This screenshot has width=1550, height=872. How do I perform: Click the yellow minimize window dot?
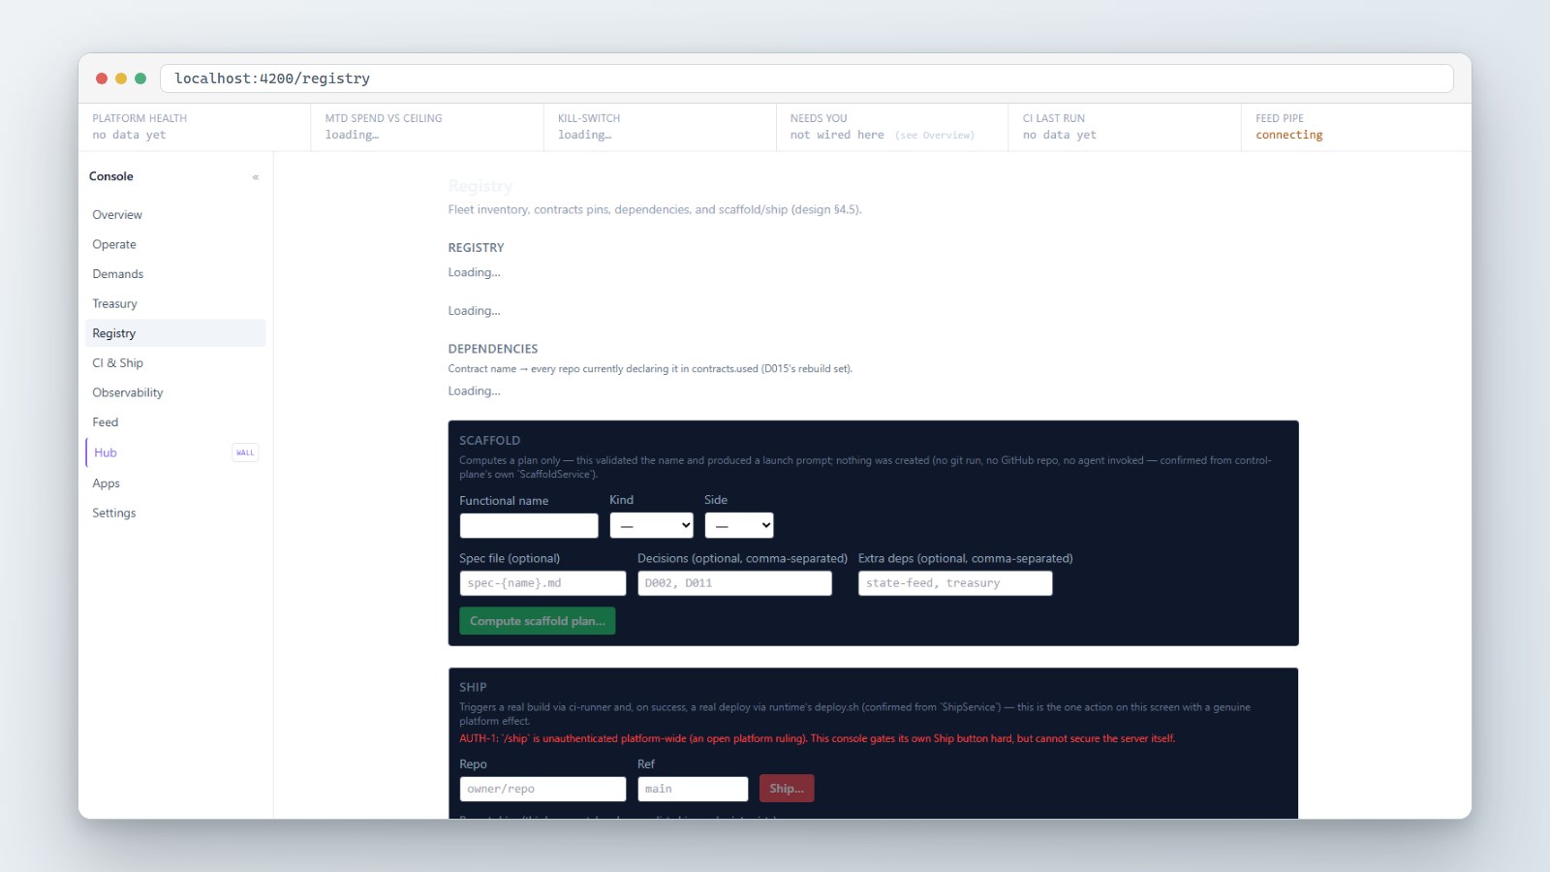coord(121,78)
